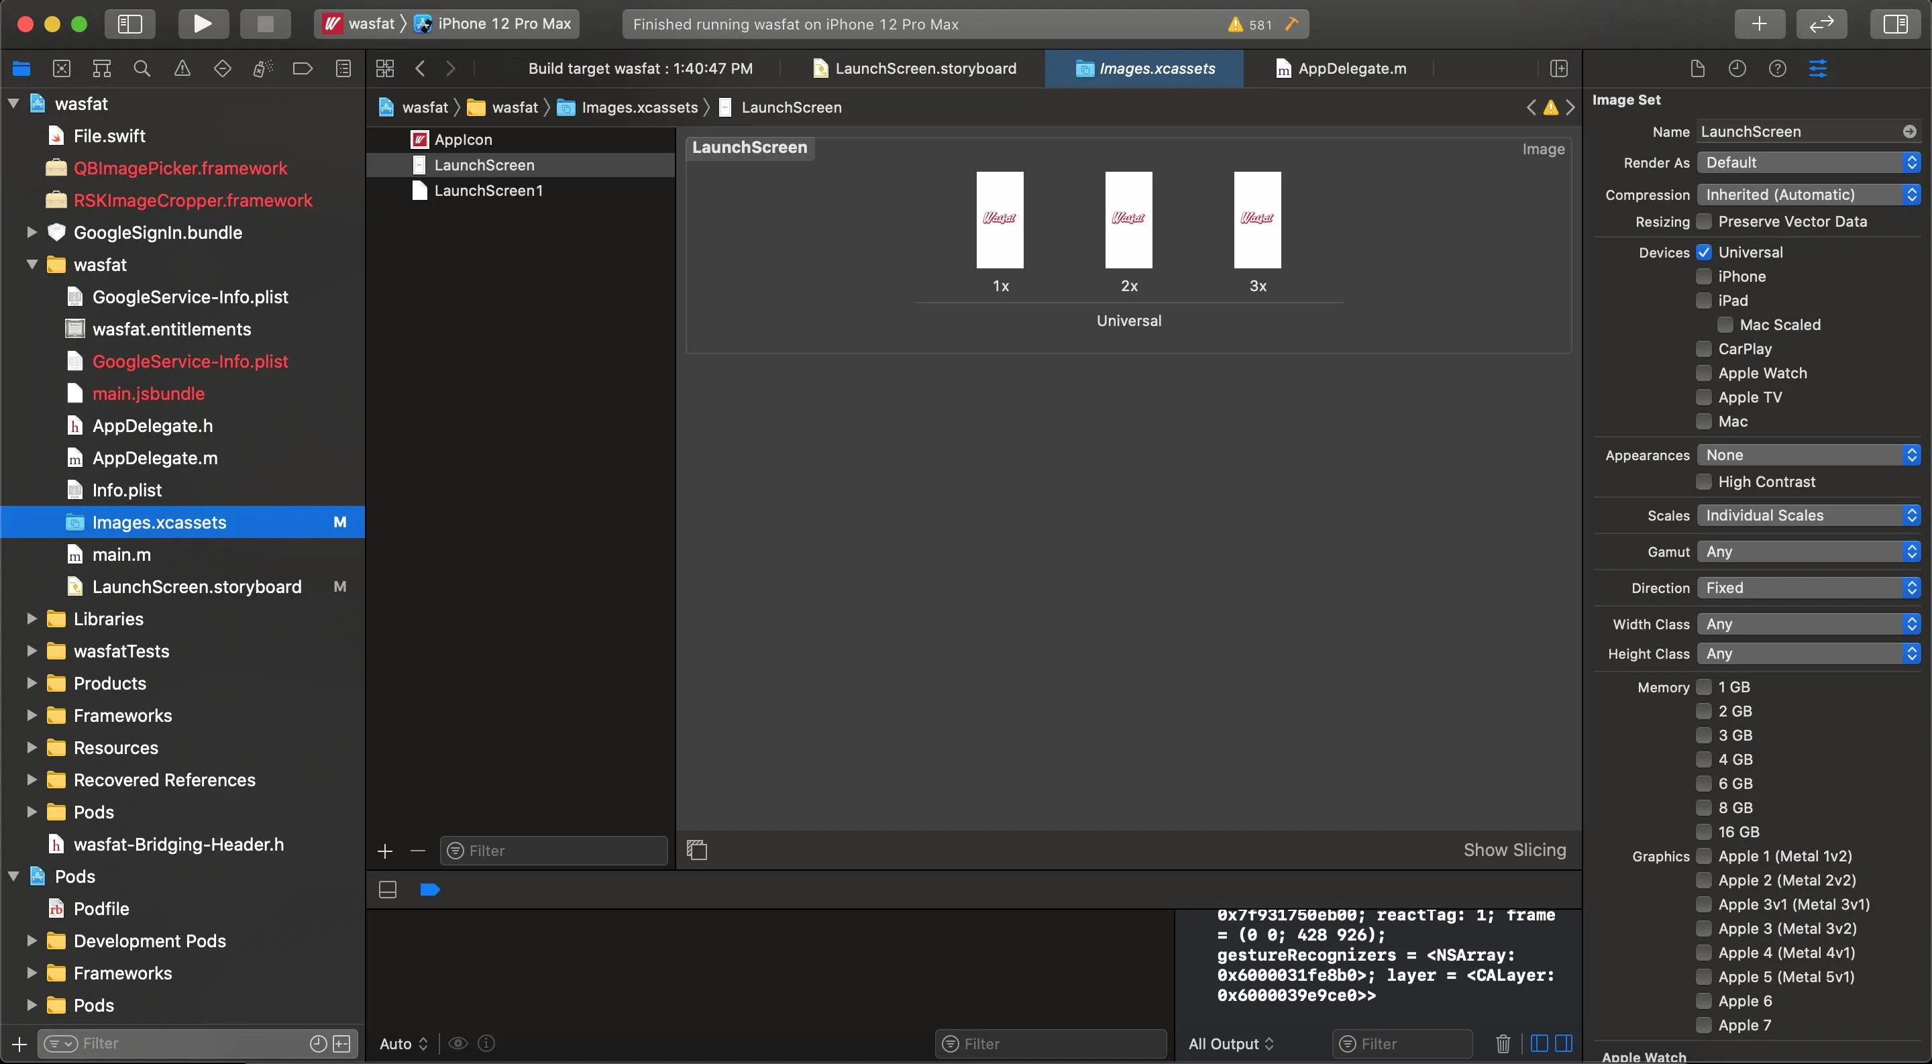Enable the iPhone devices checkbox
This screenshot has height=1064, width=1932.
click(x=1704, y=276)
